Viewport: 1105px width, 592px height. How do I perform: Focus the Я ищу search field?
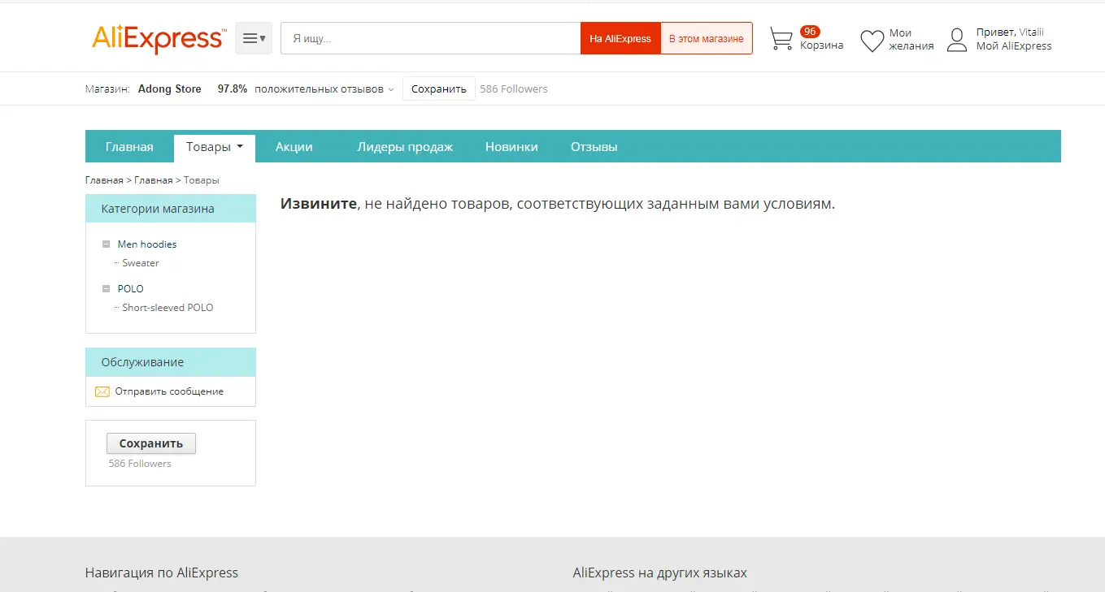point(431,38)
